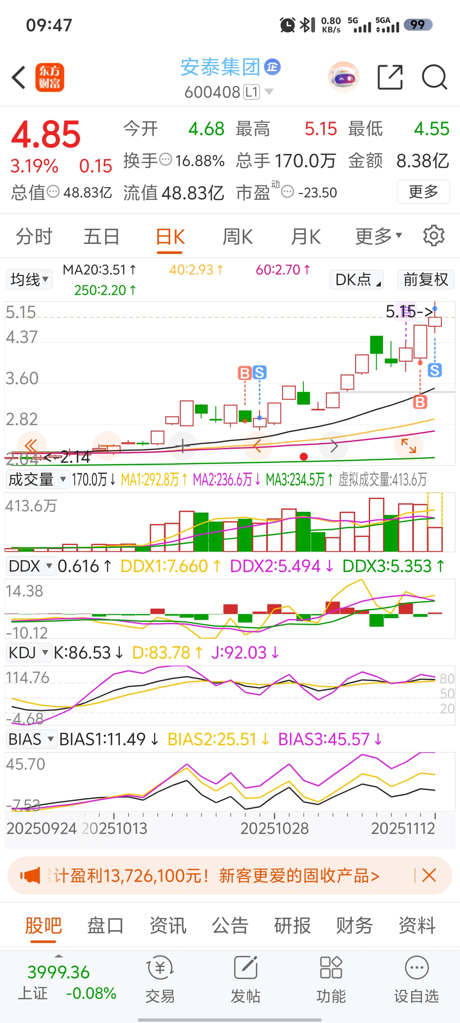Toggle 前复权 price adjustment
460x1023 pixels.
(426, 279)
